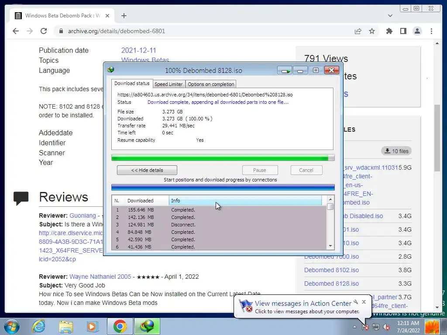Click the IDM globe icon in dialog title
The width and height of the screenshot is (447, 335).
coord(111,70)
